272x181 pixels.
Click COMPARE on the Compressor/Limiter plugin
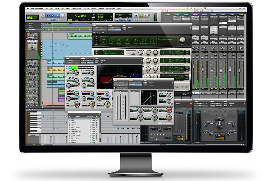(x=139, y=85)
